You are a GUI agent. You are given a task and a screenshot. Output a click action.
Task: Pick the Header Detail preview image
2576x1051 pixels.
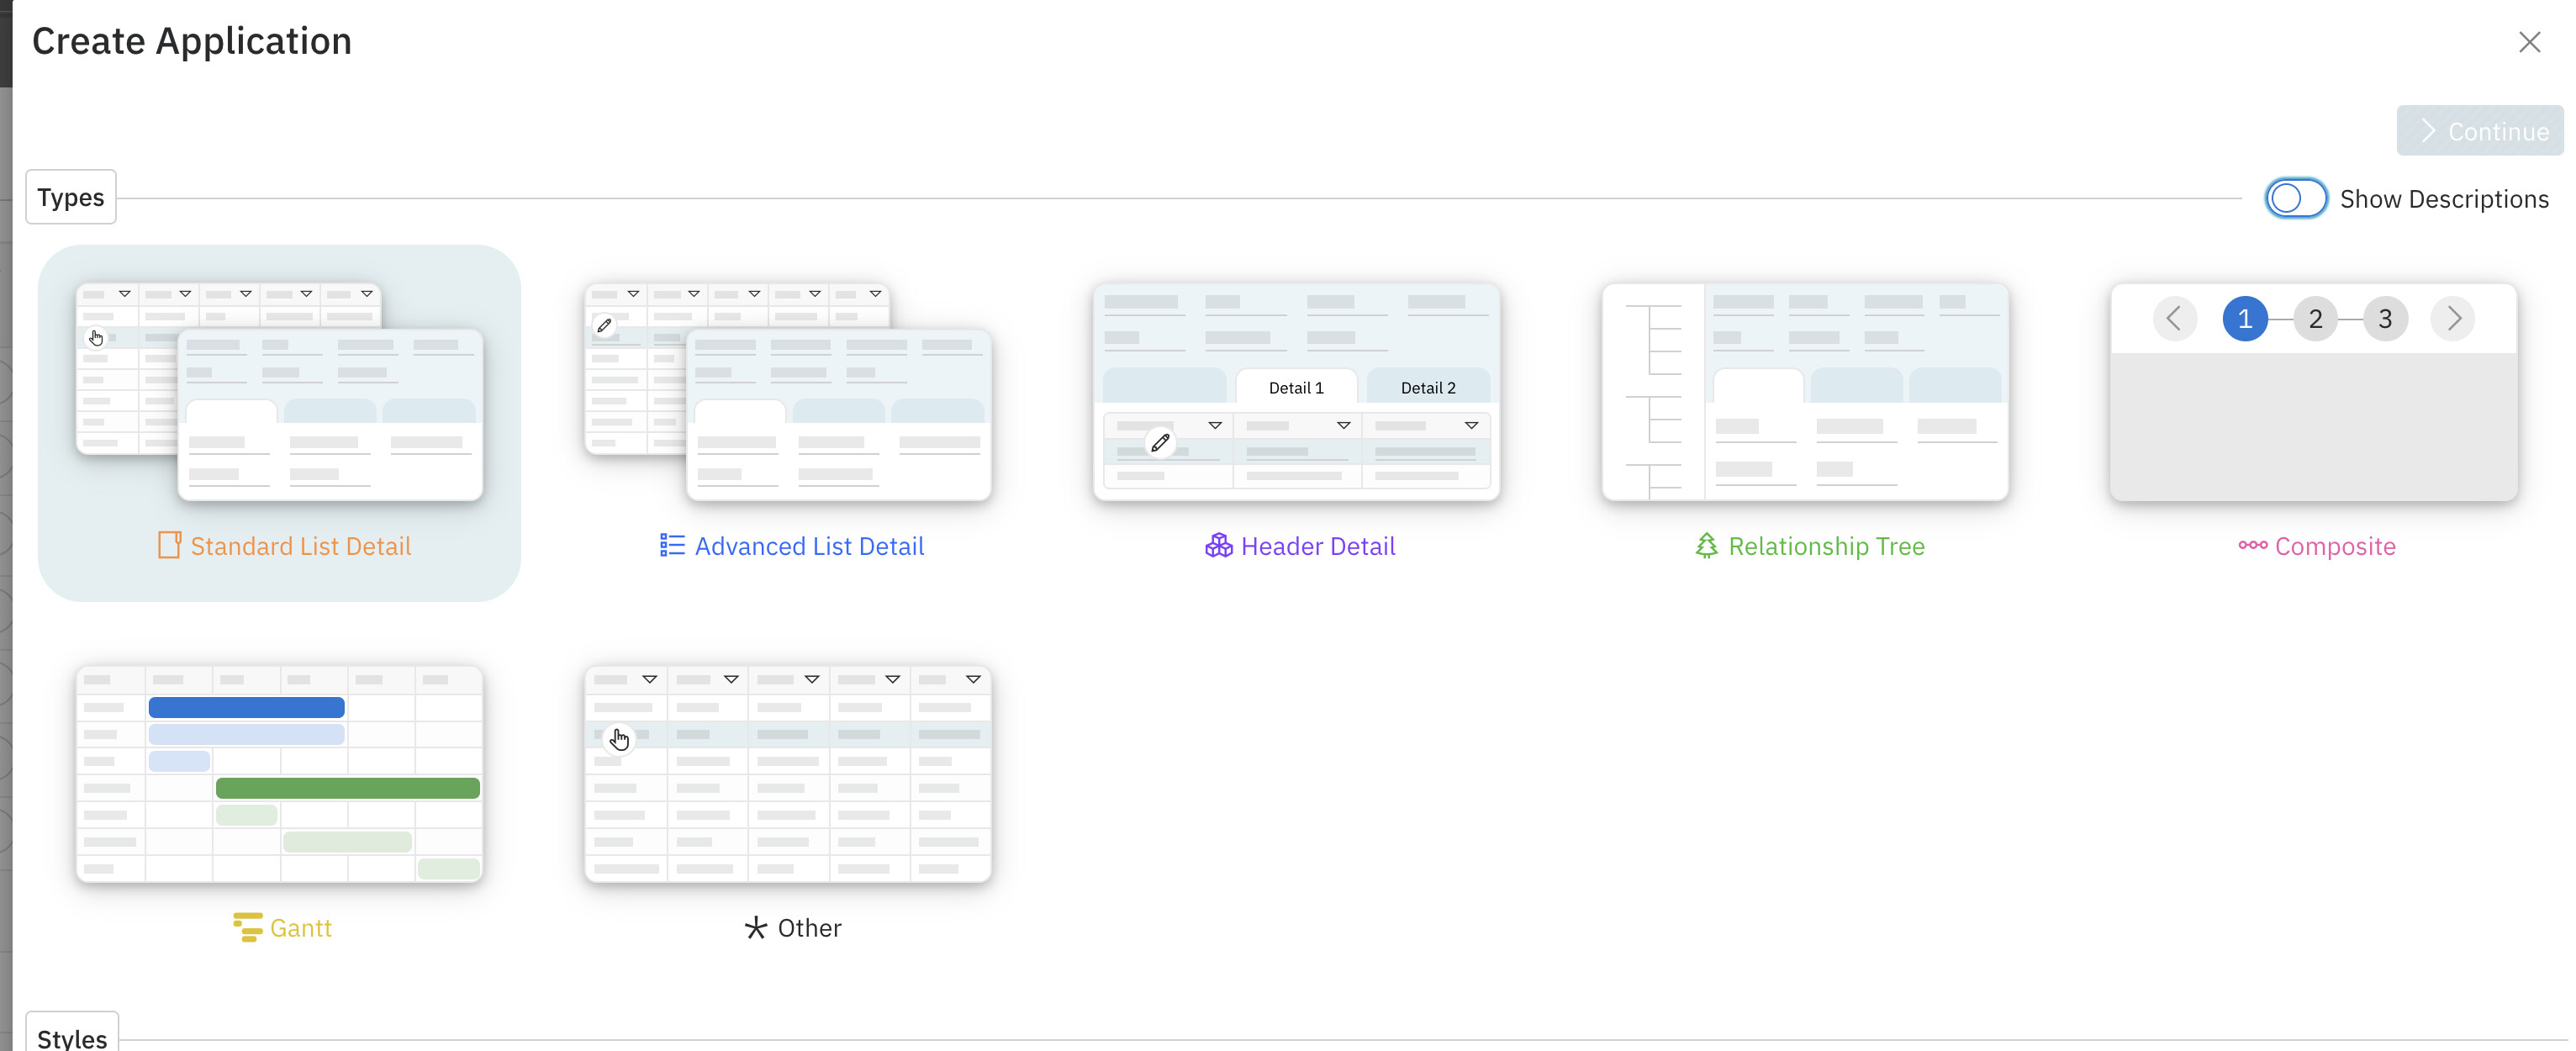tap(1296, 392)
